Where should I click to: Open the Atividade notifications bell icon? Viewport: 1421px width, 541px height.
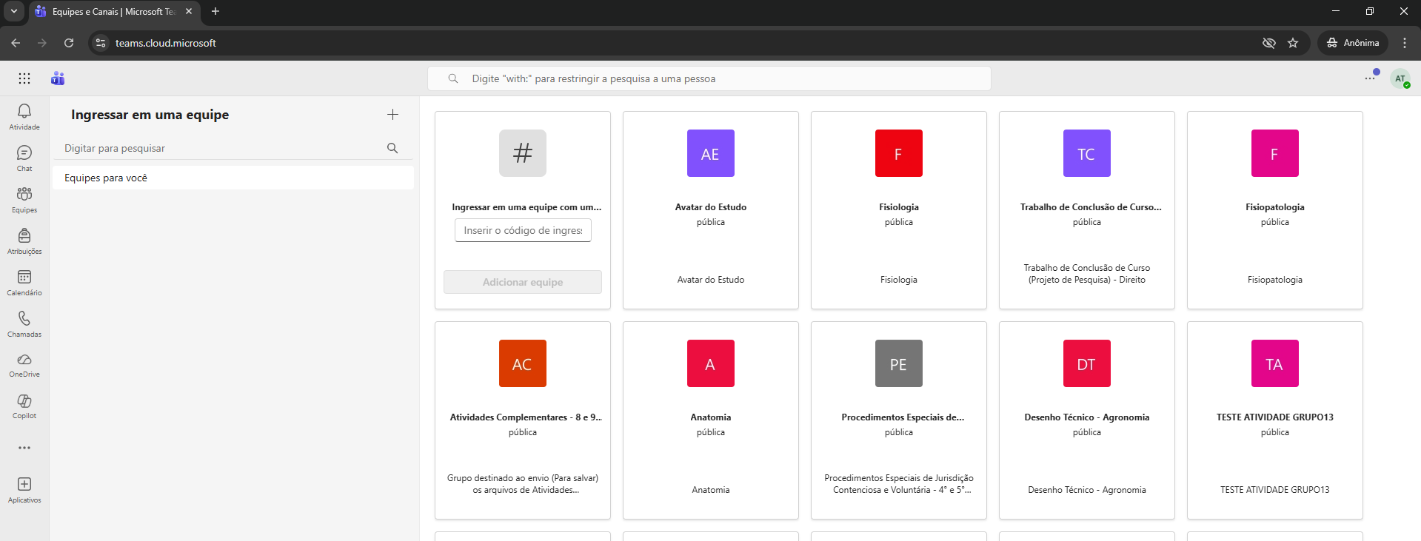[x=24, y=112]
